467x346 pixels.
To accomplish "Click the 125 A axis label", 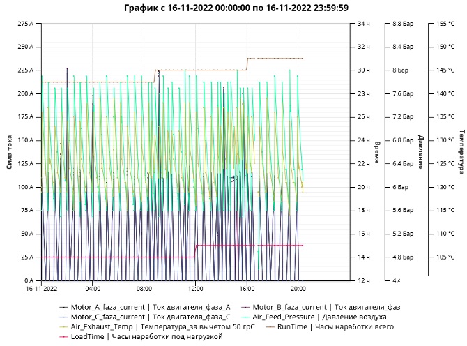I will point(25,164).
